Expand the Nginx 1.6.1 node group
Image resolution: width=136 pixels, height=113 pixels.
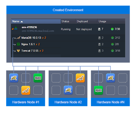(x=15, y=45)
